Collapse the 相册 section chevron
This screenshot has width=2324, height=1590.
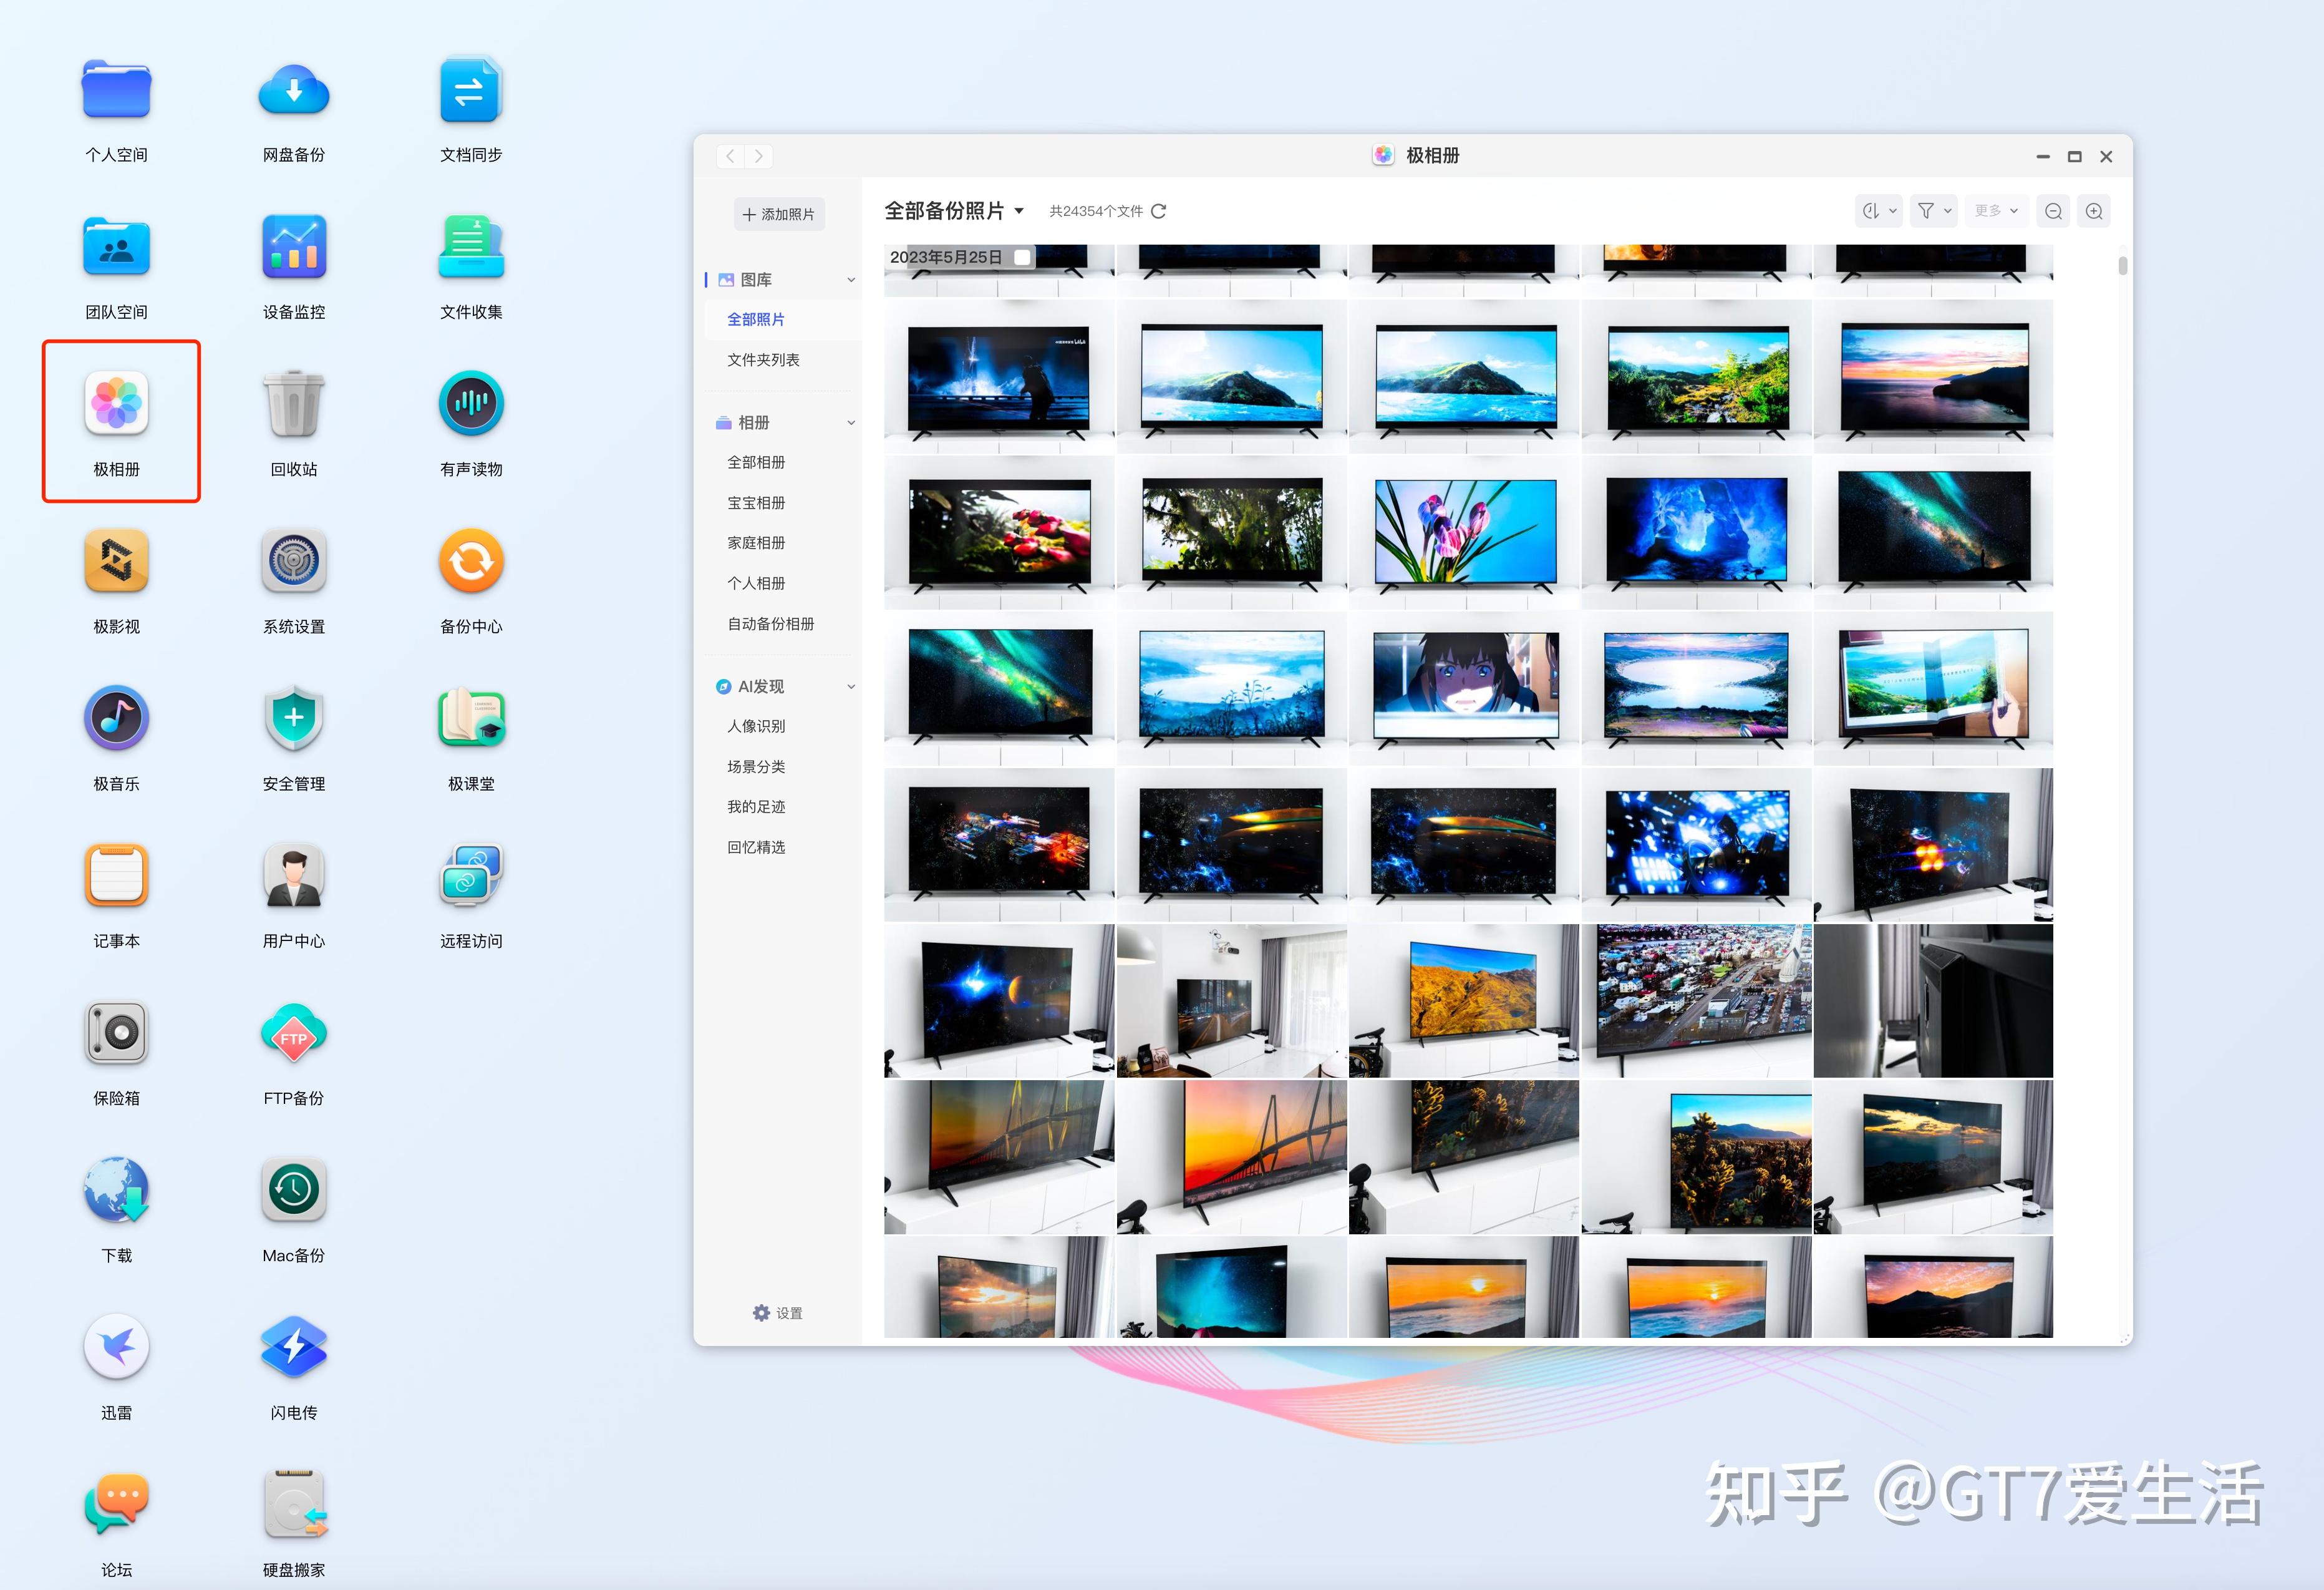(x=851, y=422)
